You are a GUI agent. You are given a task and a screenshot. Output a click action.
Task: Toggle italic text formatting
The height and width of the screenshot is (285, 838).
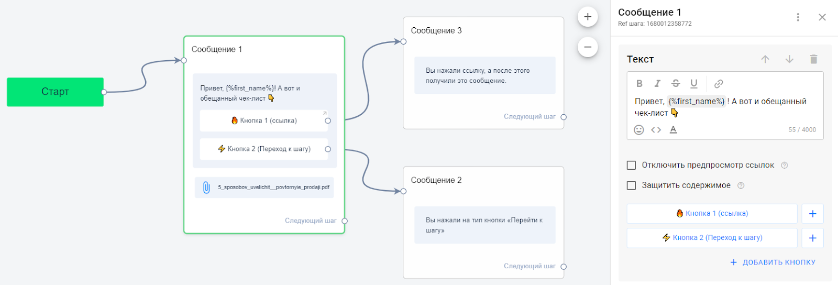(657, 83)
